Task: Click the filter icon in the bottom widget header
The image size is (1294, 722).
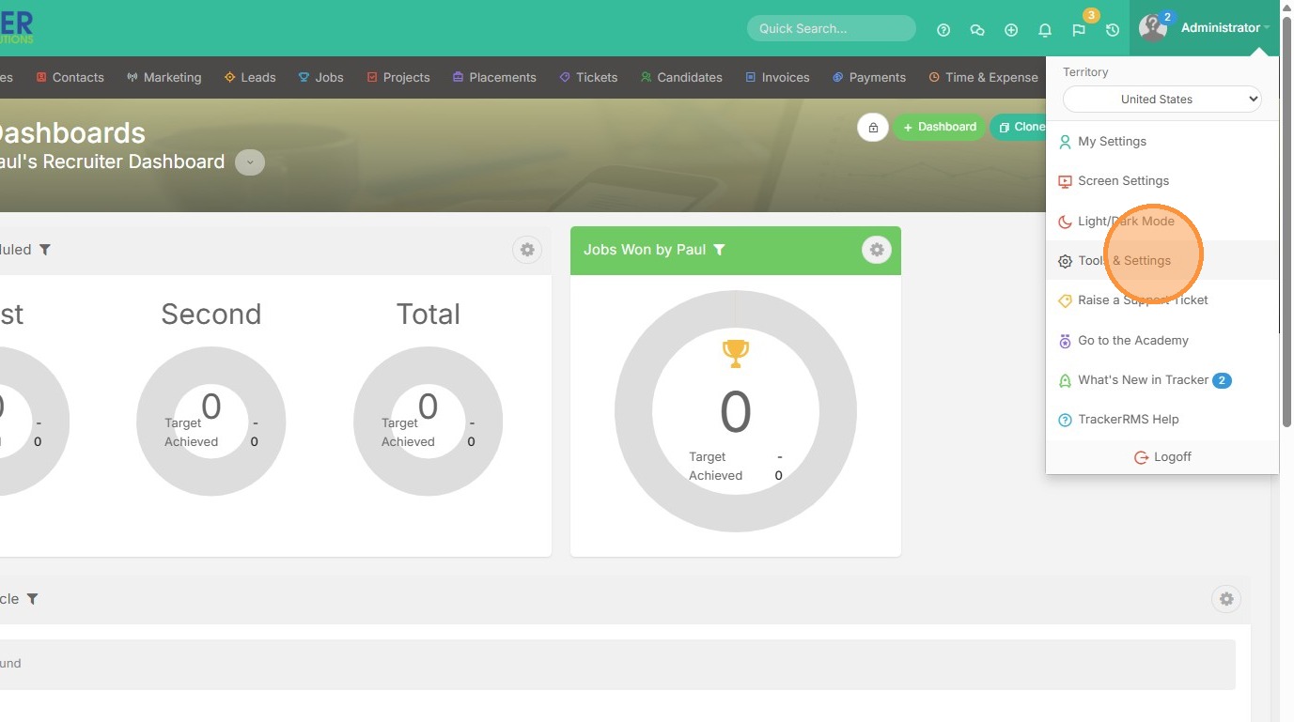Action: [32, 599]
